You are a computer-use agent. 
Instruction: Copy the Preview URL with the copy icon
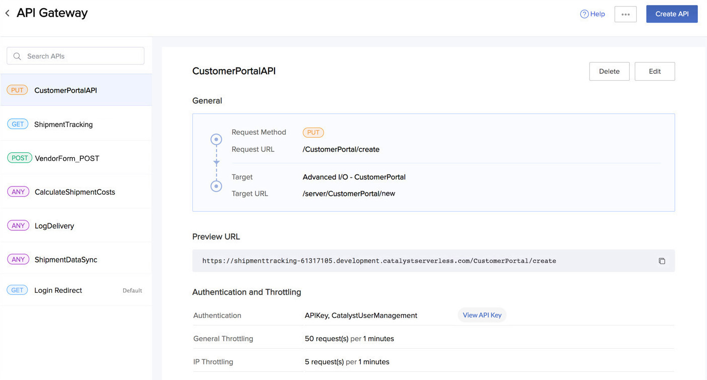[x=662, y=261]
